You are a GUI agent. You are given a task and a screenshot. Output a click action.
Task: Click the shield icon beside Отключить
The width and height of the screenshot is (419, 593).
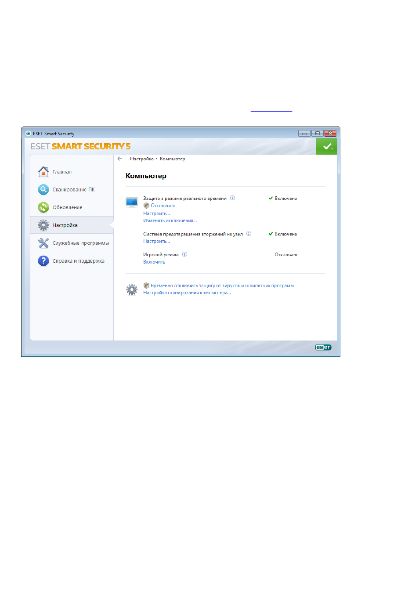click(x=146, y=206)
